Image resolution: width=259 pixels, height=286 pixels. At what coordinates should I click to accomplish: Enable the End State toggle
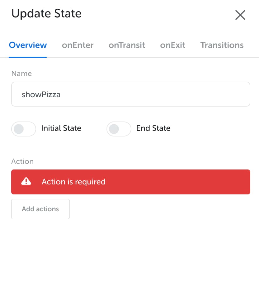pyautogui.click(x=119, y=129)
